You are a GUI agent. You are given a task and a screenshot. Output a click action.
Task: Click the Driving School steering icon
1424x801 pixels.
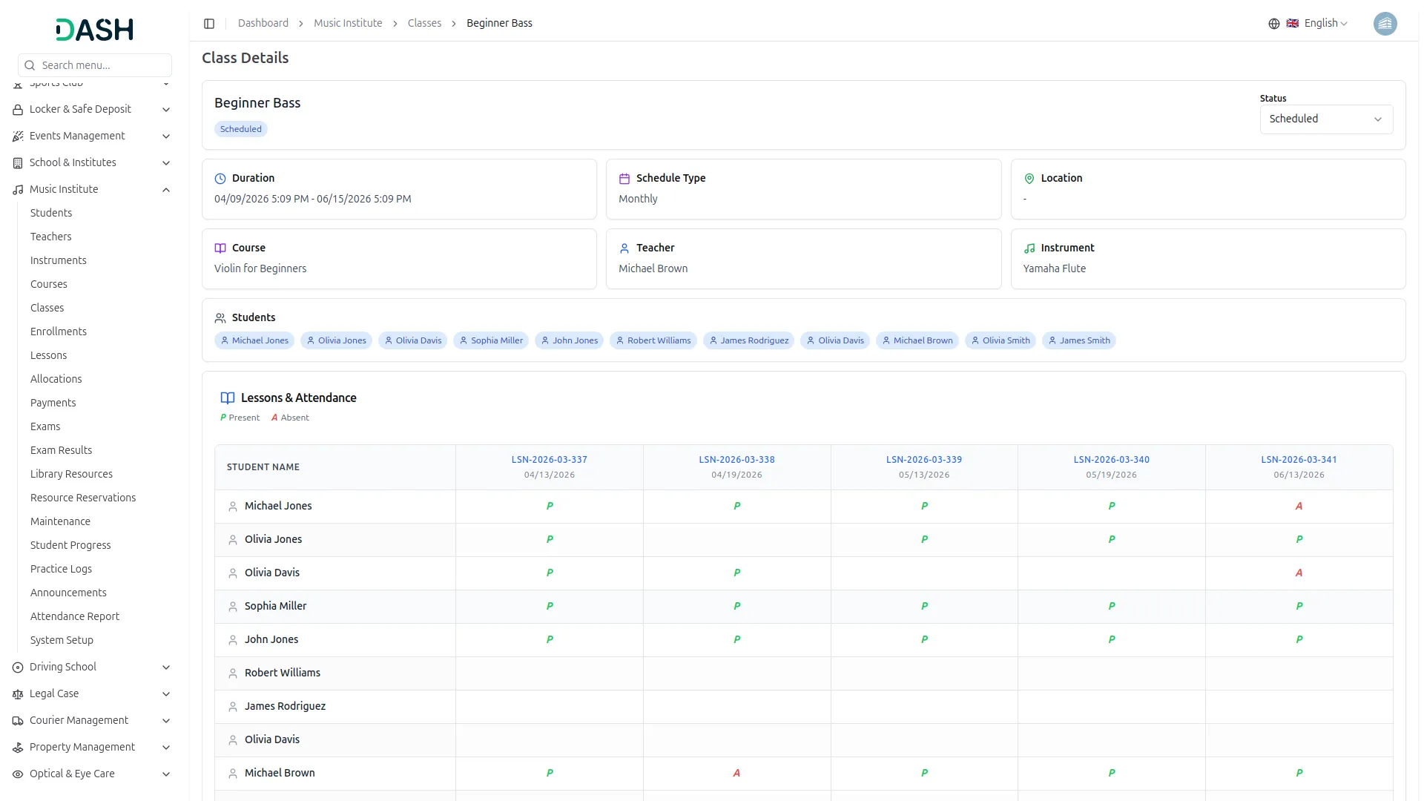[18, 667]
